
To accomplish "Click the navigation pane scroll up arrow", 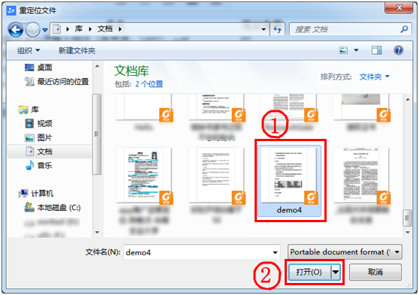I will (x=98, y=66).
